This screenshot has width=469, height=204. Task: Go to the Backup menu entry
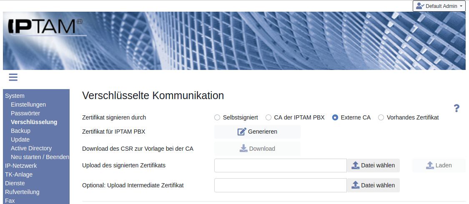coord(20,131)
